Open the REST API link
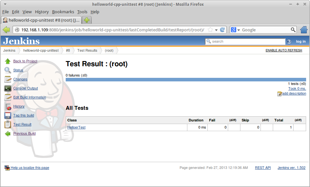This screenshot has width=310, height=187. 263,168
